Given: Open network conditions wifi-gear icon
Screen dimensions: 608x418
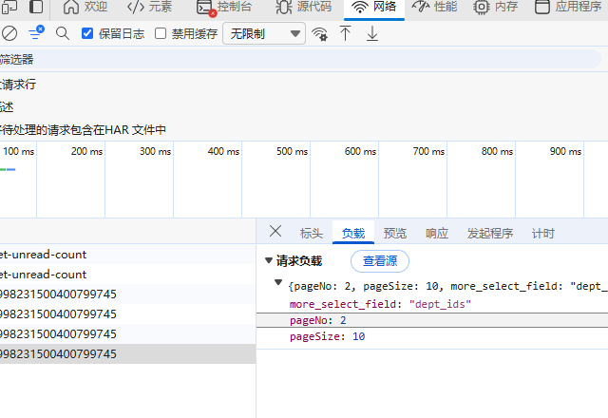Looking at the screenshot, I should pyautogui.click(x=320, y=34).
